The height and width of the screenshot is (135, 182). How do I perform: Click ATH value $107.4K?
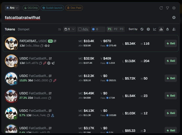[88, 63]
